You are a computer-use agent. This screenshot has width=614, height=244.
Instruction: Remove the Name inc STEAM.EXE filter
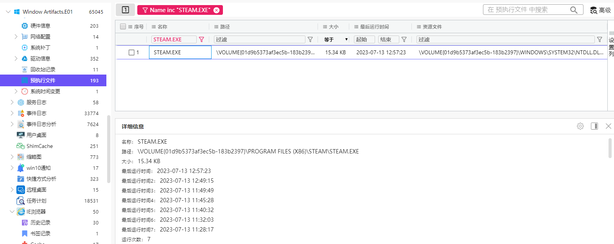tap(216, 10)
